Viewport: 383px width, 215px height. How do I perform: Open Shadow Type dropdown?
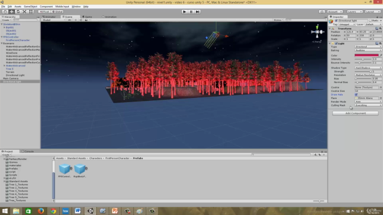click(x=368, y=67)
